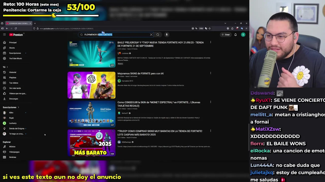Click the stream's yellow 53/100 progress bar
Screen dimensions: 325x182
click(51, 15)
